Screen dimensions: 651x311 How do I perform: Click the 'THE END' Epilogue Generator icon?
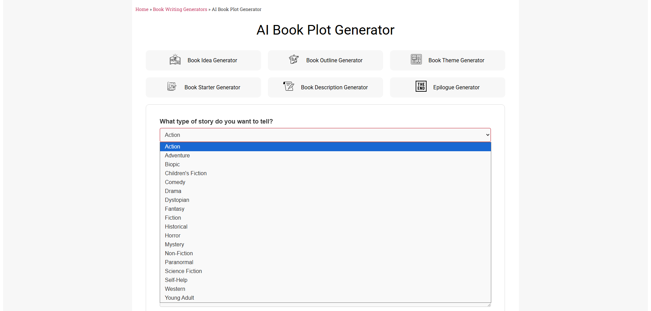coord(421,86)
